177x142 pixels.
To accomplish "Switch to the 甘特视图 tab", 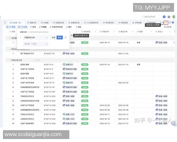I will click(x=137, y=23).
